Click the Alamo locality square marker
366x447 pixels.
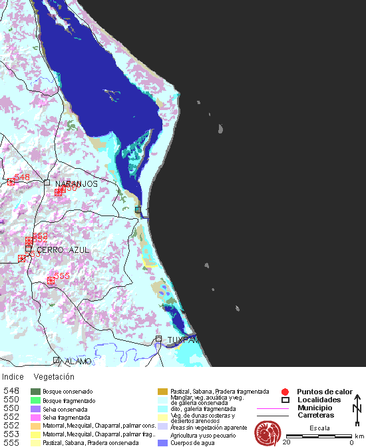pos(57,360)
